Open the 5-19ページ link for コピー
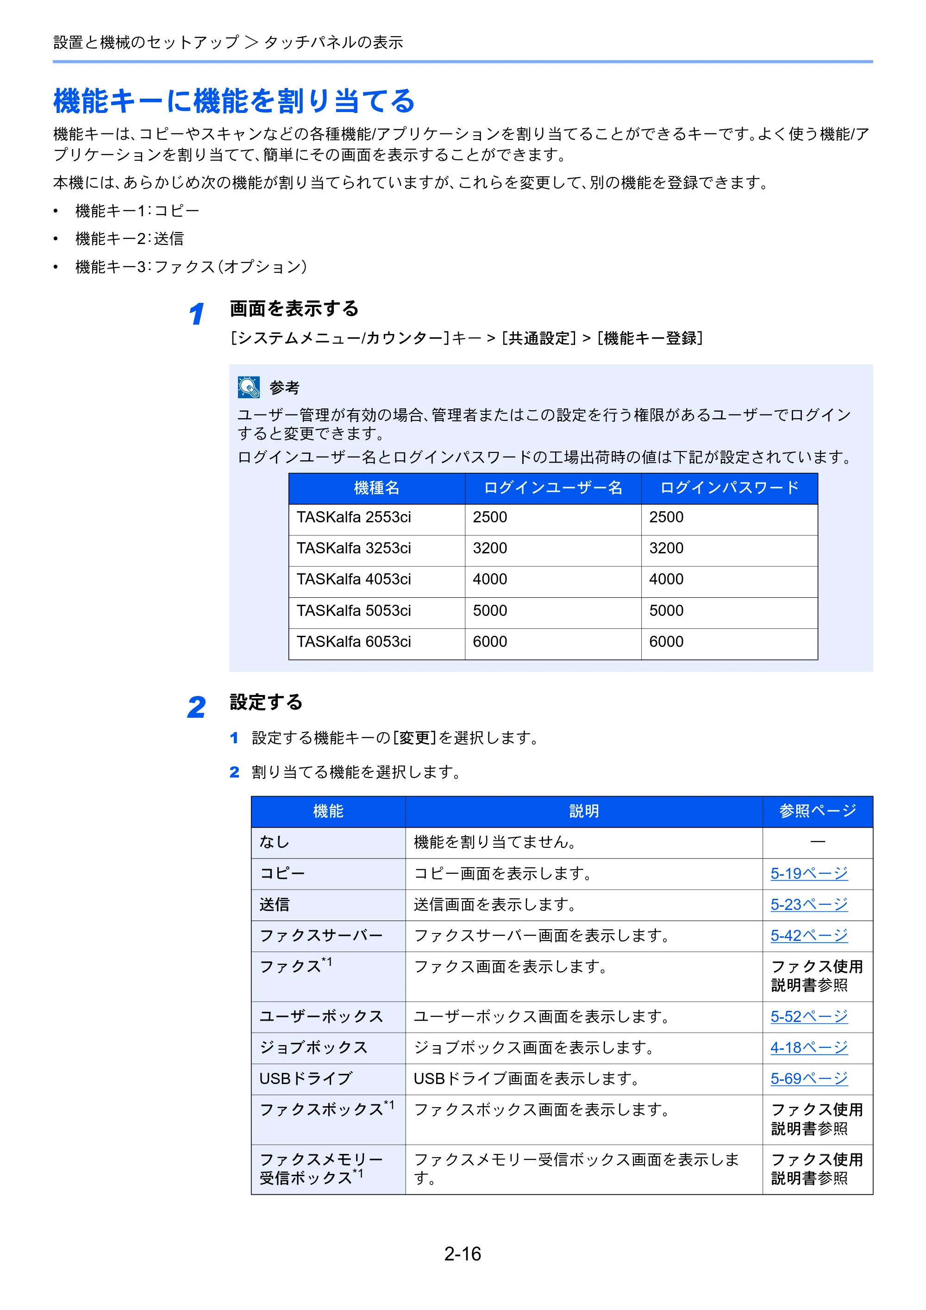The width and height of the screenshot is (926, 1310). click(x=808, y=873)
